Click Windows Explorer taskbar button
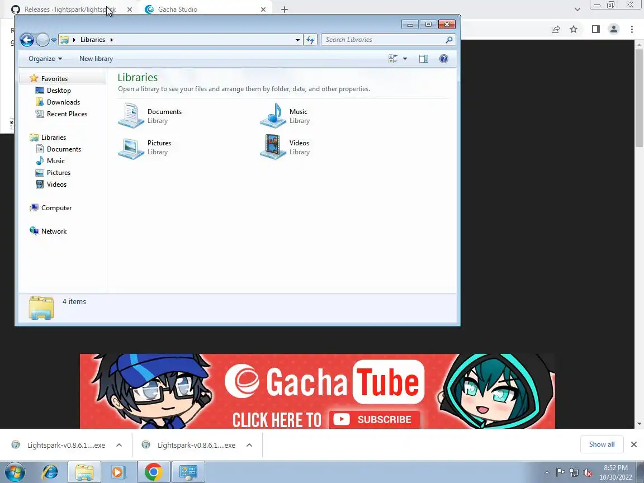644x483 pixels. [84, 472]
